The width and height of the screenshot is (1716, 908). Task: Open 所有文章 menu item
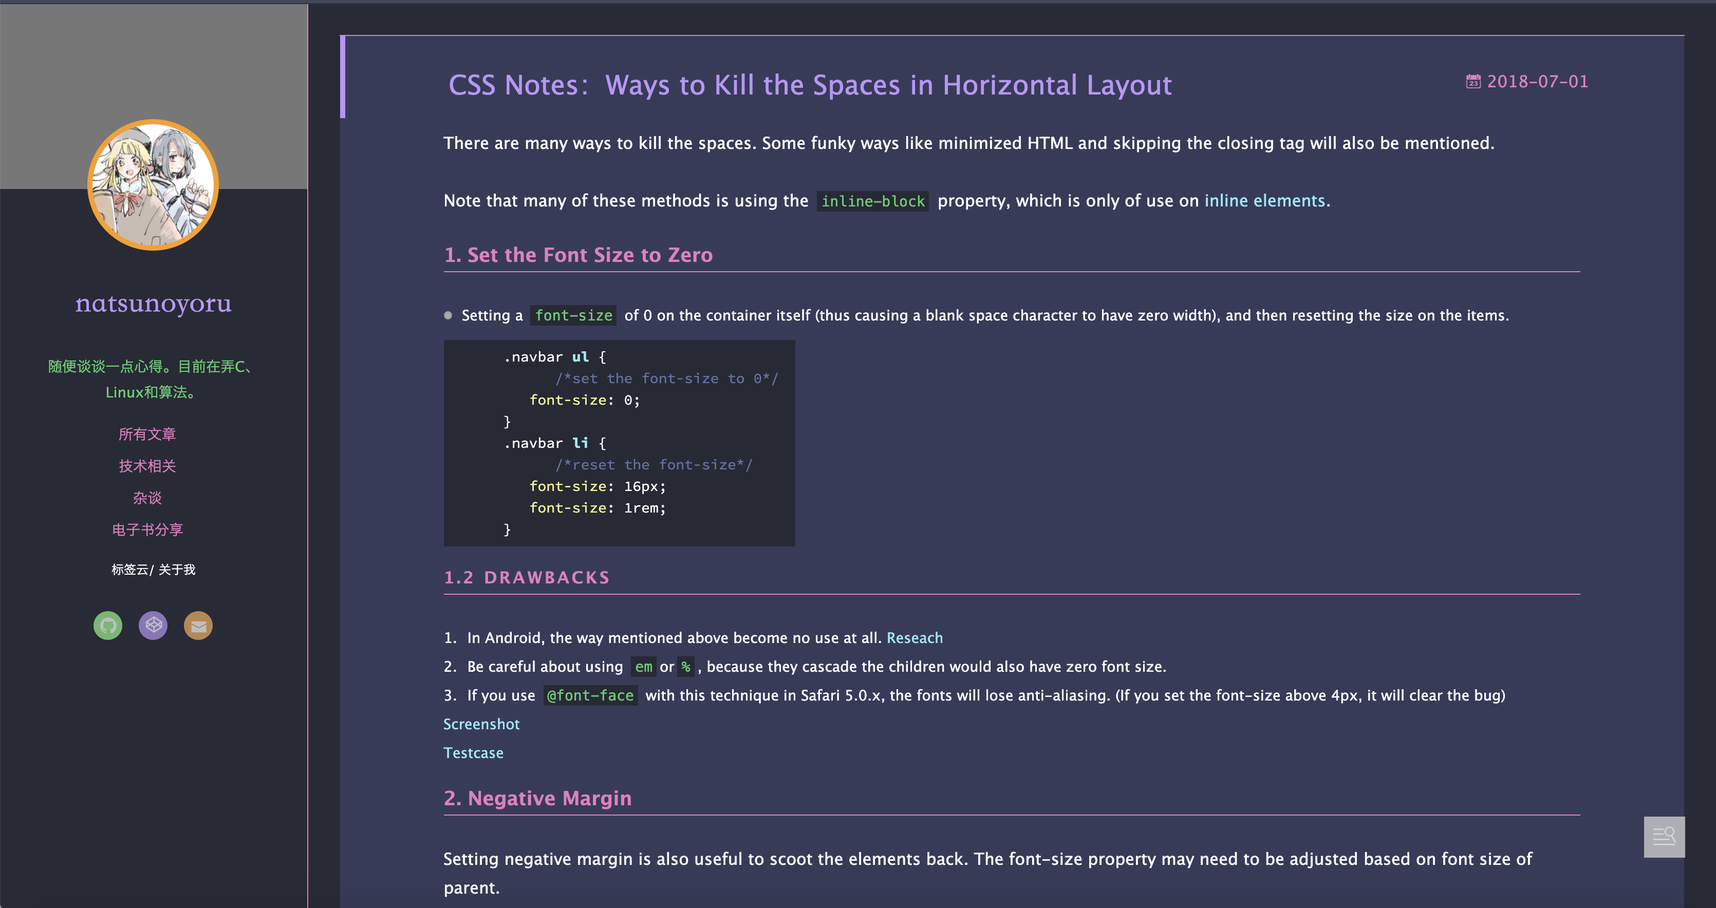click(147, 434)
